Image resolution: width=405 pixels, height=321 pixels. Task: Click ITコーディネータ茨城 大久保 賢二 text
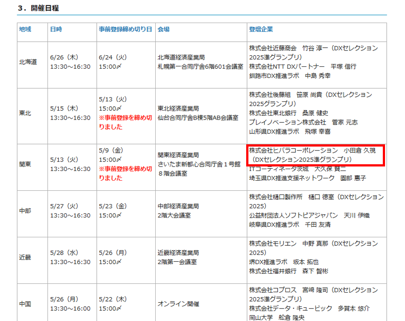[297, 169]
